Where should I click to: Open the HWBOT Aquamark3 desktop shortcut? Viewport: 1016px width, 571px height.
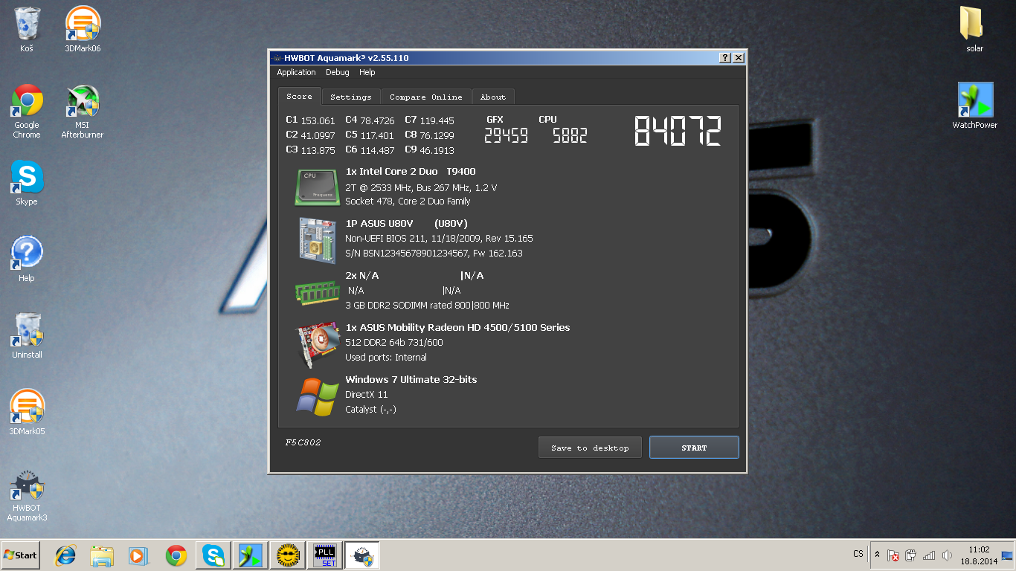coord(27,494)
